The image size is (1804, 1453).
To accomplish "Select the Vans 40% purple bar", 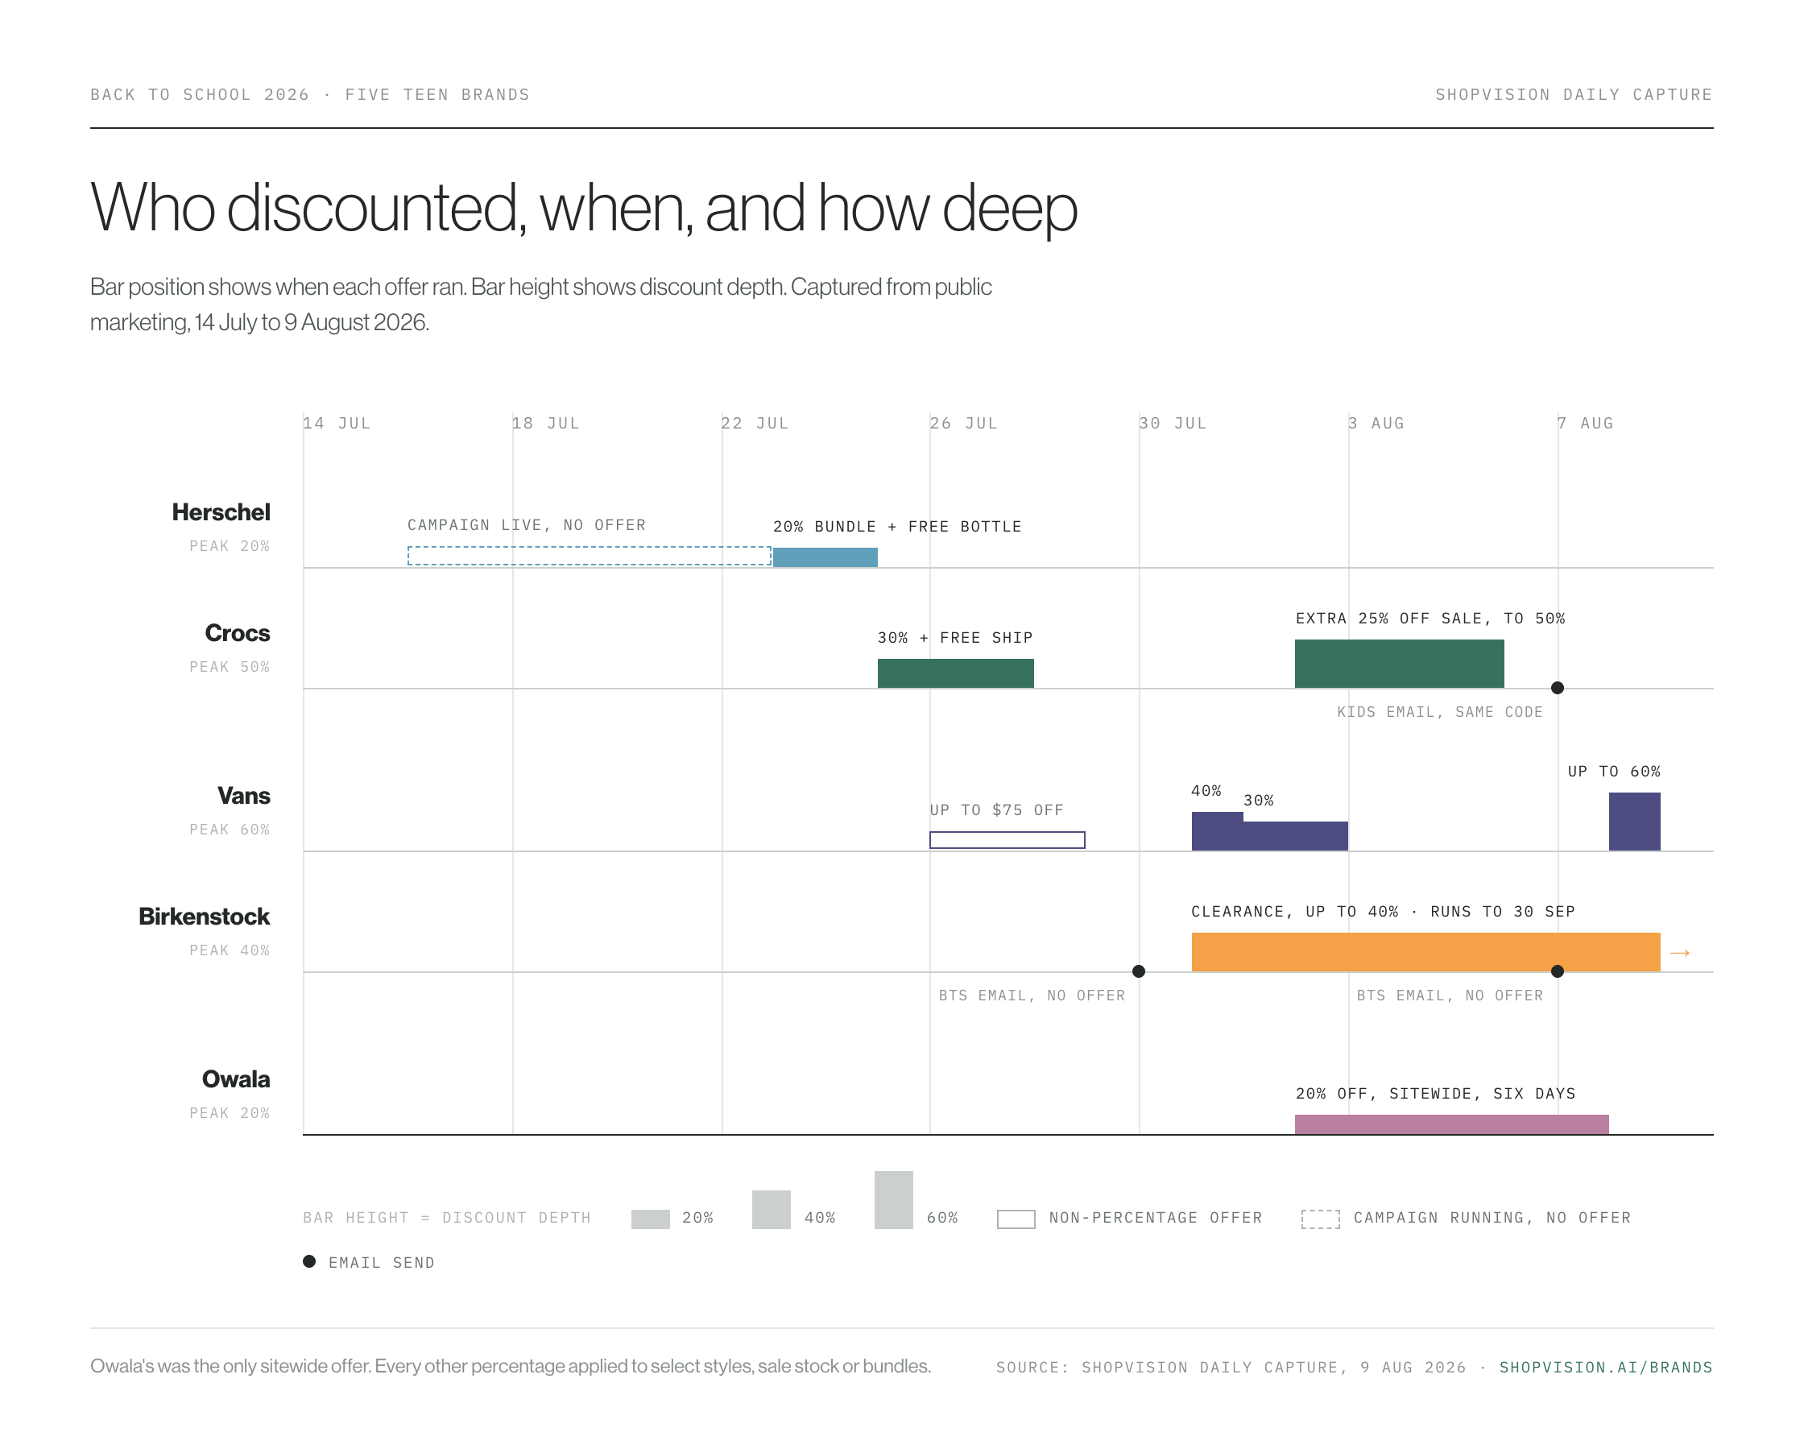I will [x=1218, y=831].
